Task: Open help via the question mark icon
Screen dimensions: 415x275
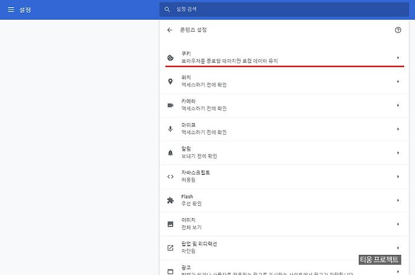Action: point(398,30)
